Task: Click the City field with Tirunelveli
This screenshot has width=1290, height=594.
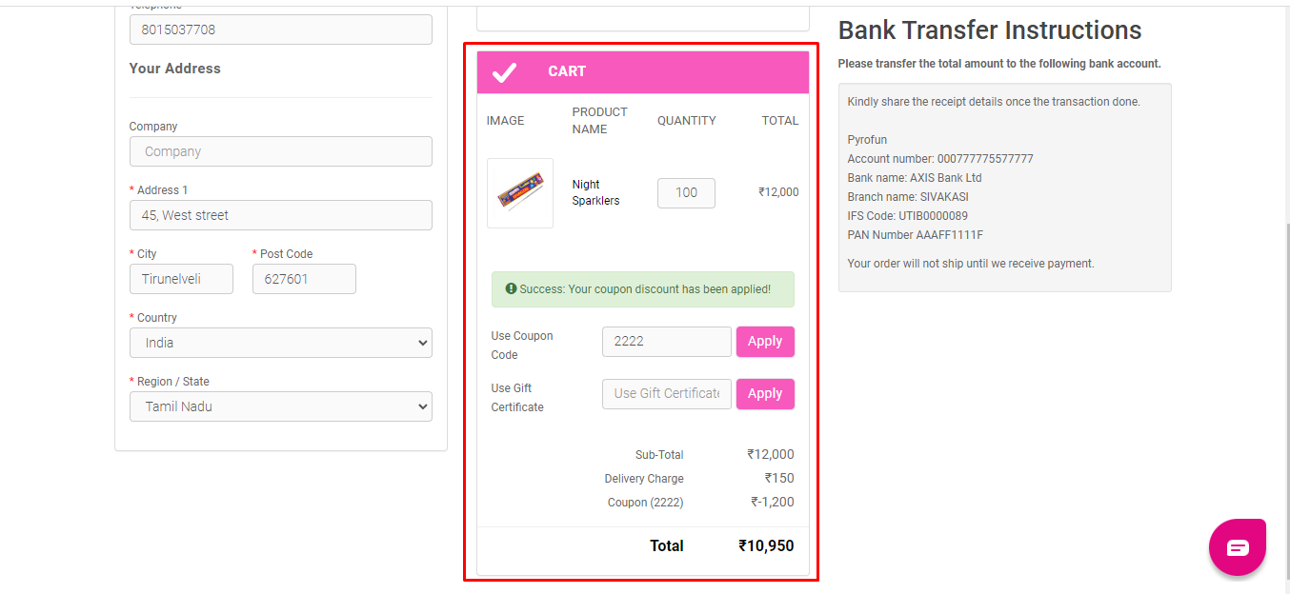Action: tap(181, 279)
